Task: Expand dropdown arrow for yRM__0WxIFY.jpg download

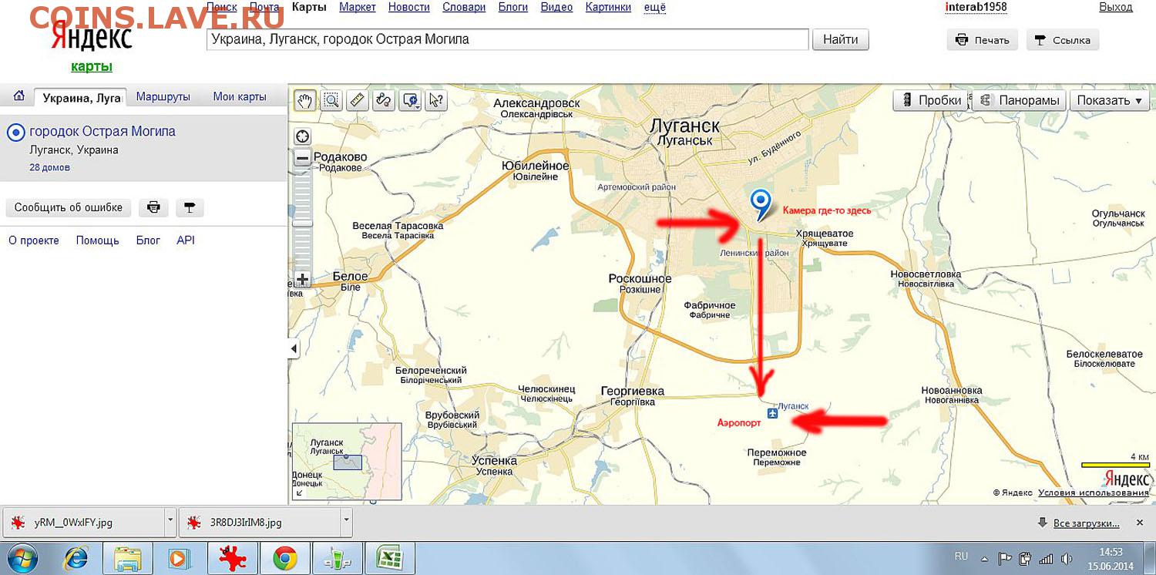Action: (x=170, y=522)
